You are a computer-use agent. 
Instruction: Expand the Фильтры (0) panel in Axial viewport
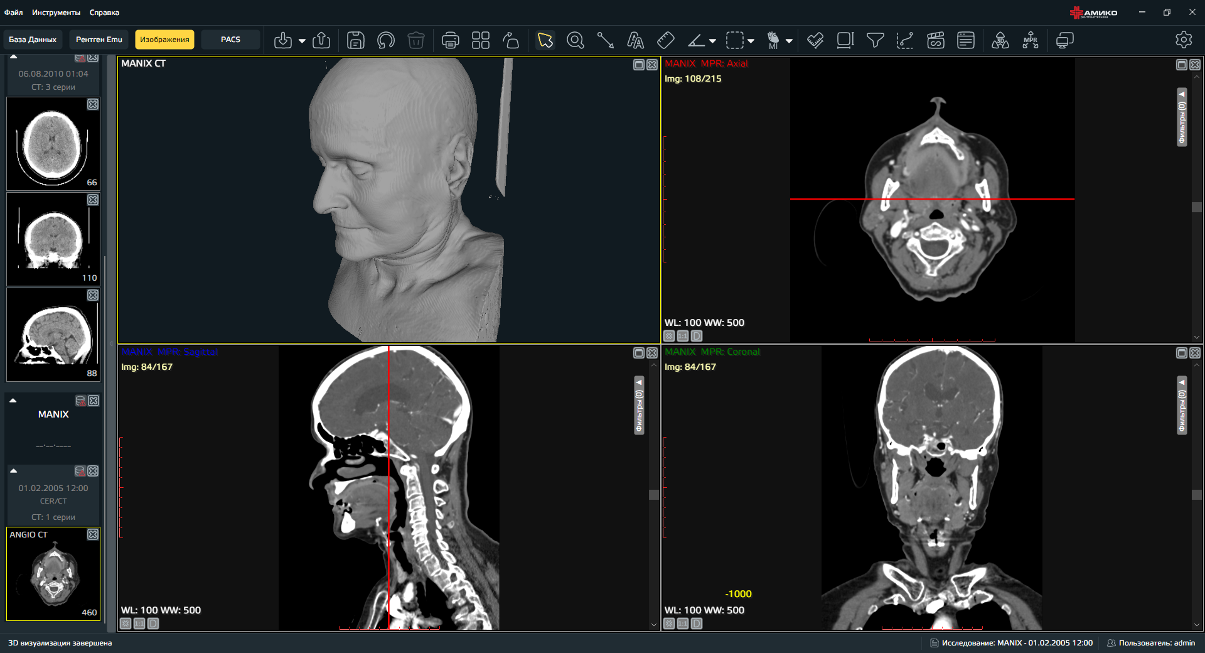pos(1182,117)
